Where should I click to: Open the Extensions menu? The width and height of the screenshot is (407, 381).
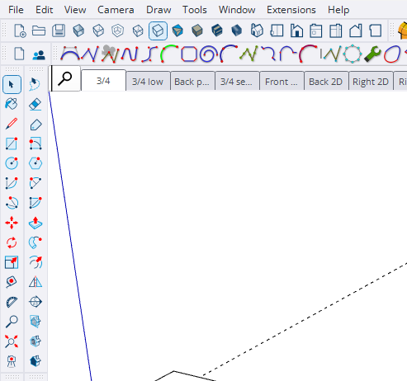291,10
